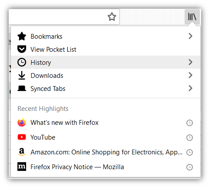The height and width of the screenshot is (187, 209).
Task: Click the Mozilla m favicon
Action: point(22,167)
